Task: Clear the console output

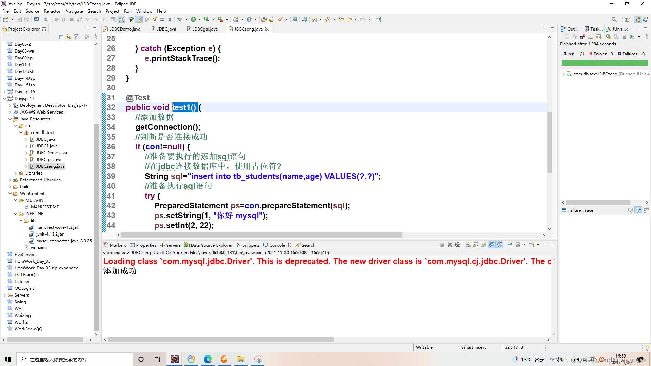Action: click(468, 245)
